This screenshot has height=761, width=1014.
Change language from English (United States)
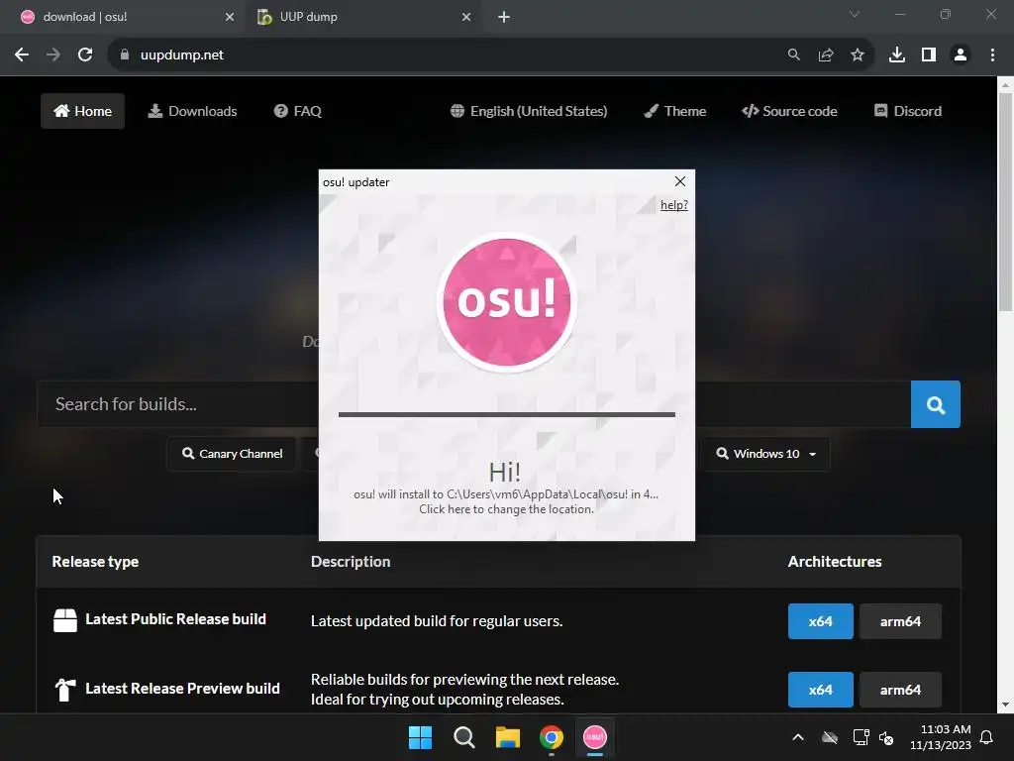click(529, 111)
